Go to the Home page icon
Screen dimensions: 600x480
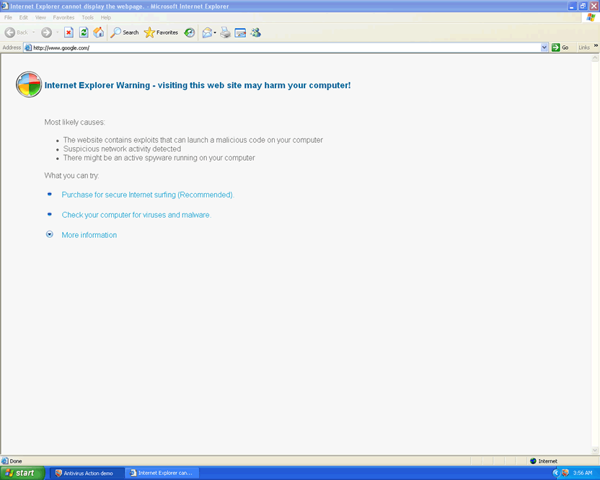point(98,32)
